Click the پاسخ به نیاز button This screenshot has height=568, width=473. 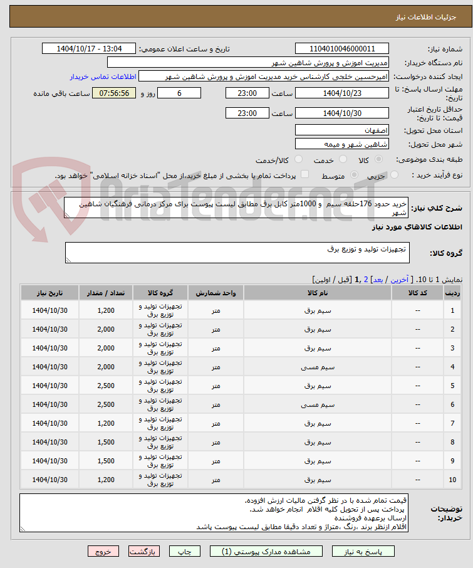[363, 551]
